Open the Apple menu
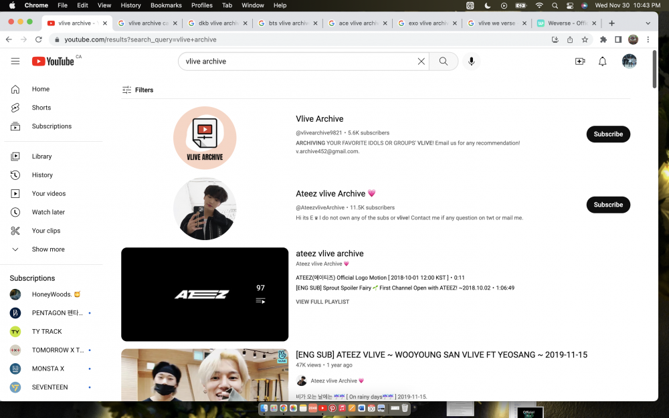Screen dimensions: 669x418 (12, 5)
